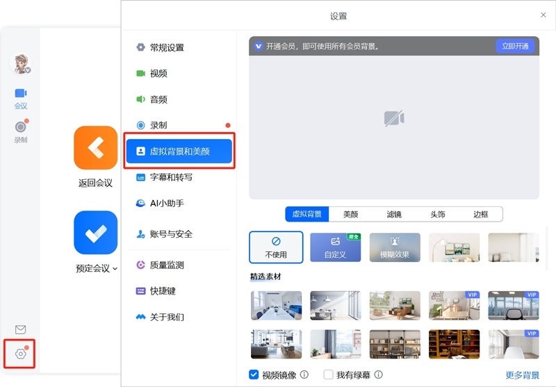Click the VIP badge in banner

pyautogui.click(x=259, y=46)
